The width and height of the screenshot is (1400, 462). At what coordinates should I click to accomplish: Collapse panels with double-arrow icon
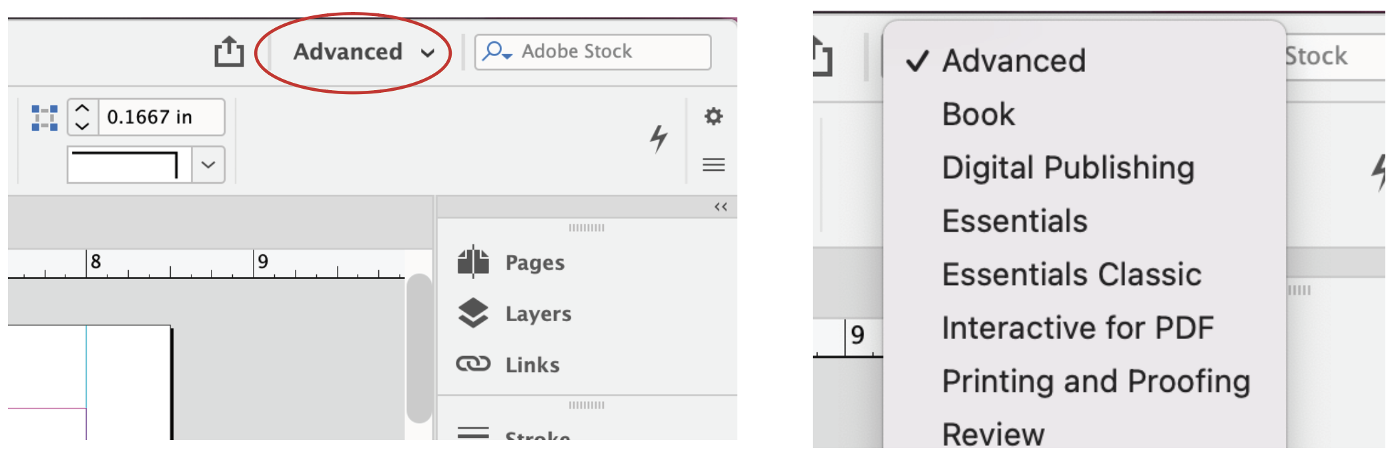(x=721, y=207)
